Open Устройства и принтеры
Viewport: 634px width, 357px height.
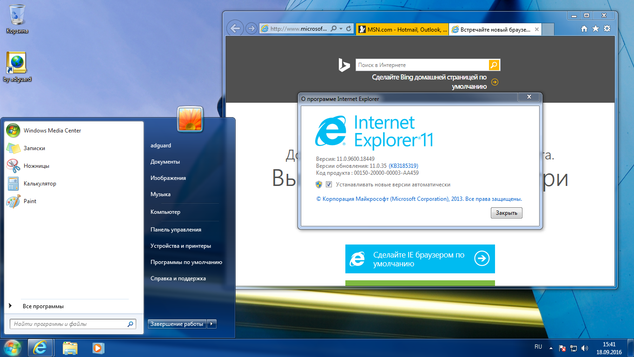(x=181, y=246)
